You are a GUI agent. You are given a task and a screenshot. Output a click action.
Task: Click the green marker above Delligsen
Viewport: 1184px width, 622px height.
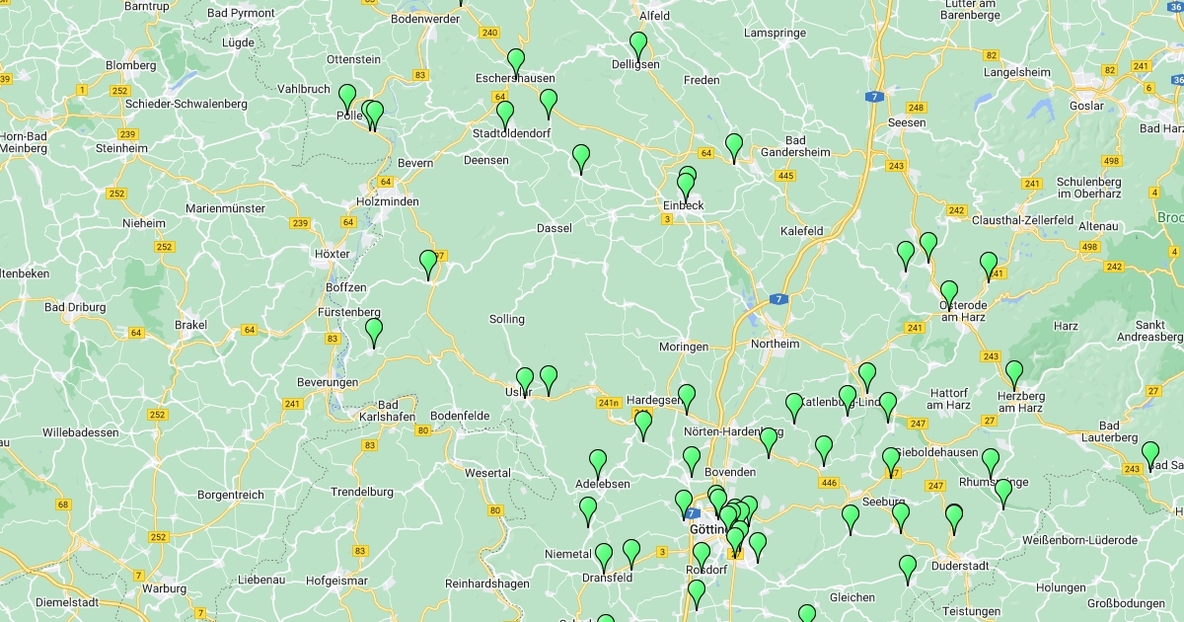point(638,46)
